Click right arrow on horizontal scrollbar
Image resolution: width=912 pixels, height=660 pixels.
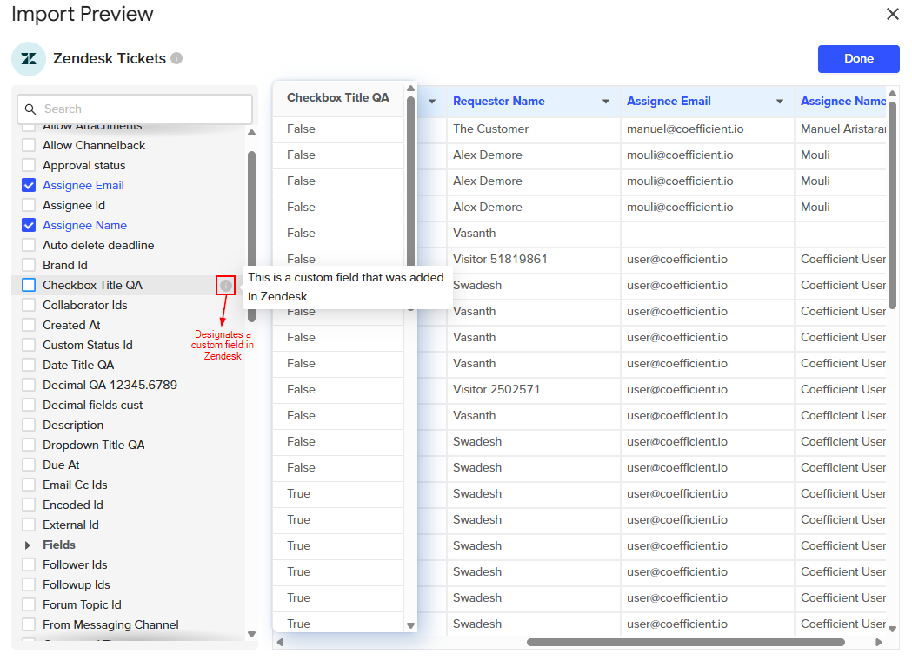(879, 643)
